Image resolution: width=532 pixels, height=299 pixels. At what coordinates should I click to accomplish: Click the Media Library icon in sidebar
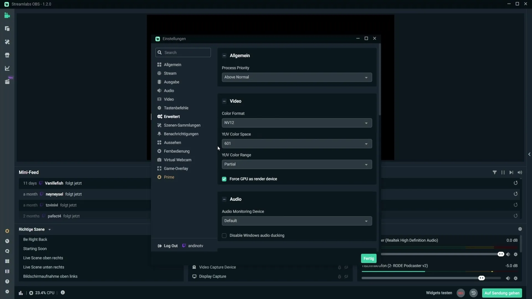[7, 82]
